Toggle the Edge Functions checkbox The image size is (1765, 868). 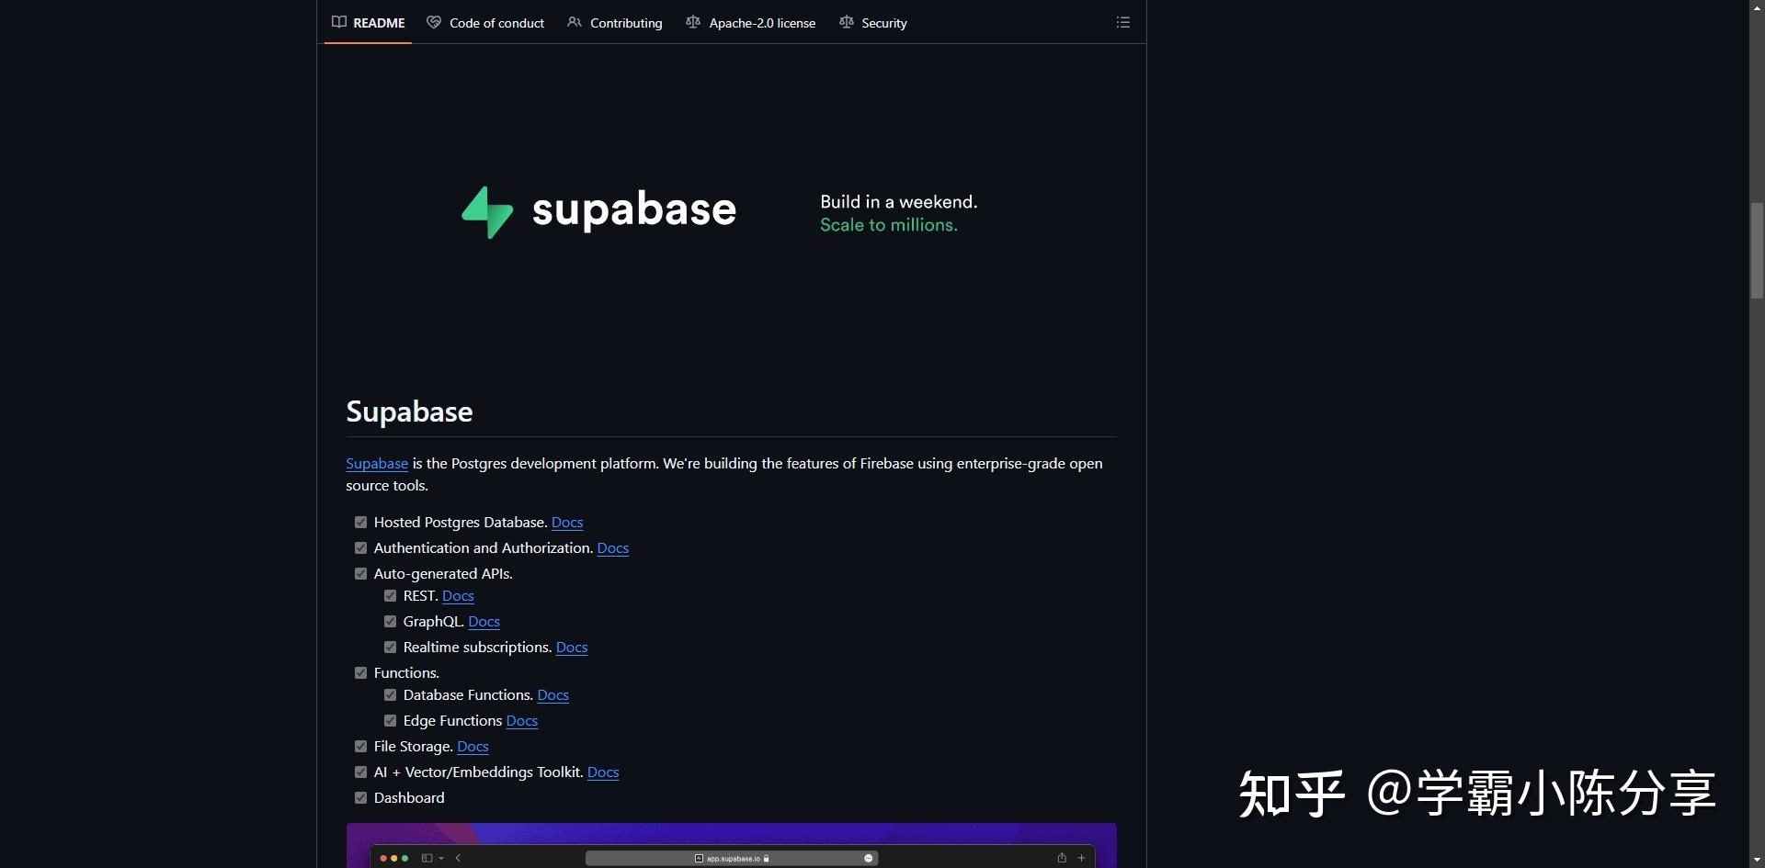click(390, 720)
